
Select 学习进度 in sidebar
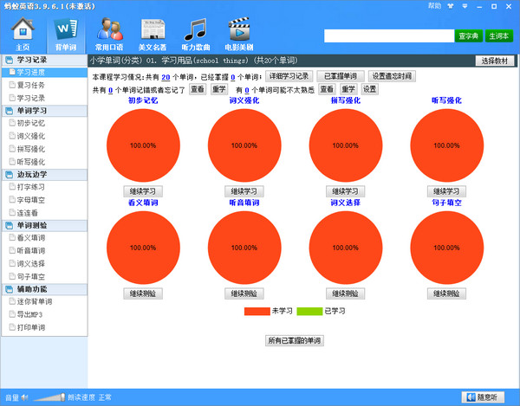pos(45,72)
